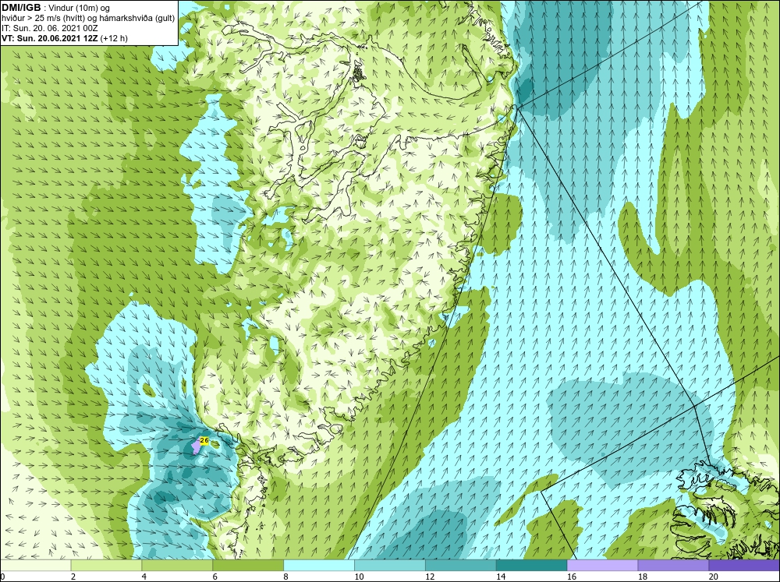Click the legend scale label '6'
Viewport: 780px width, 582px height.
coord(215,577)
